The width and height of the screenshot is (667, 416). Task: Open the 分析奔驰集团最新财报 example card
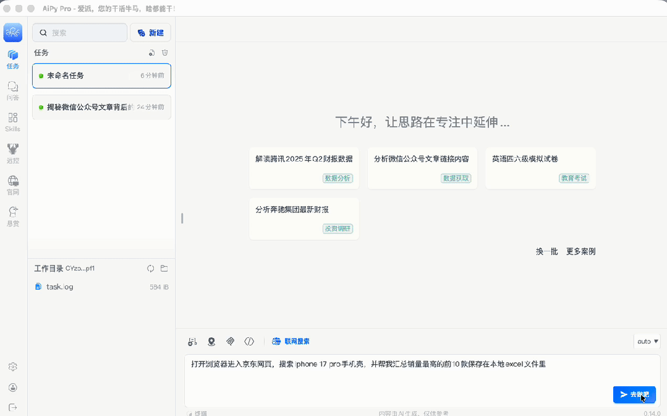(x=304, y=219)
